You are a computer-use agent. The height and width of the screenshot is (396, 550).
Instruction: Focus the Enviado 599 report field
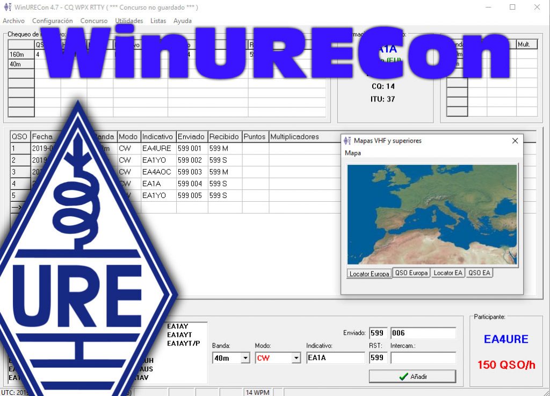pyautogui.click(x=378, y=333)
